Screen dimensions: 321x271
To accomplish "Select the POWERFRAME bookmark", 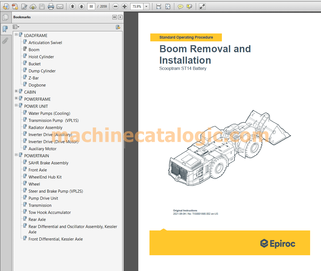I will (37, 99).
